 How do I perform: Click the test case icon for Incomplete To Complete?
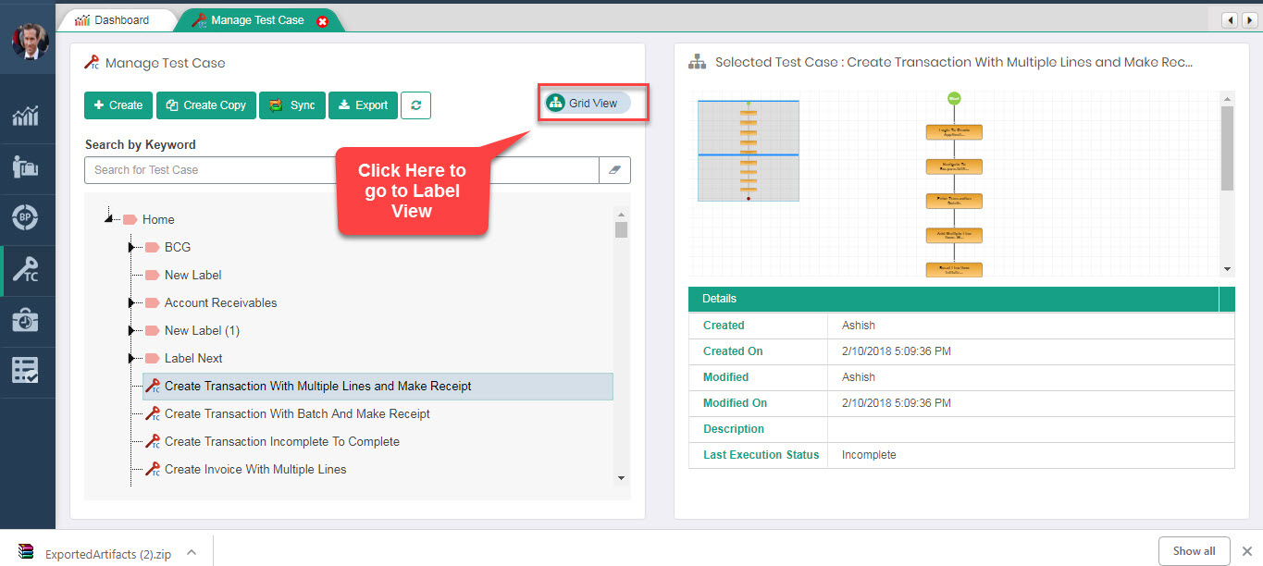pyautogui.click(x=153, y=441)
